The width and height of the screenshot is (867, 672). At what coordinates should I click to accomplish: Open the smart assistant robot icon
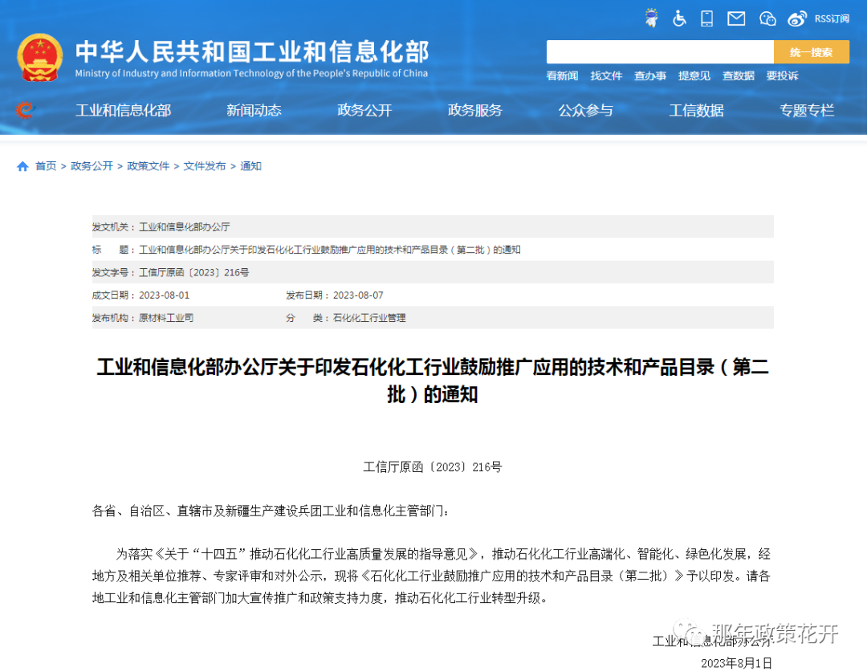tap(652, 18)
